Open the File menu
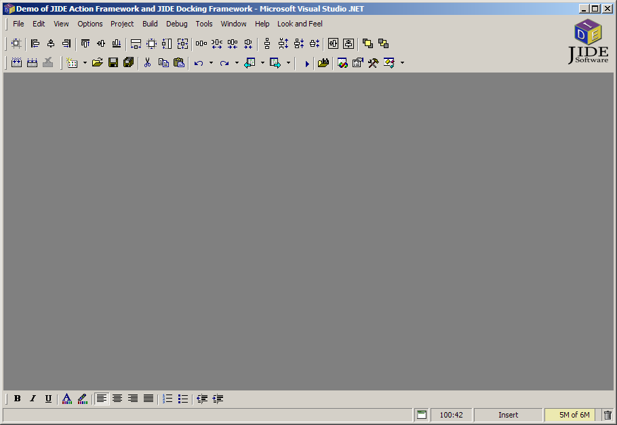This screenshot has height=425, width=617. click(x=18, y=24)
